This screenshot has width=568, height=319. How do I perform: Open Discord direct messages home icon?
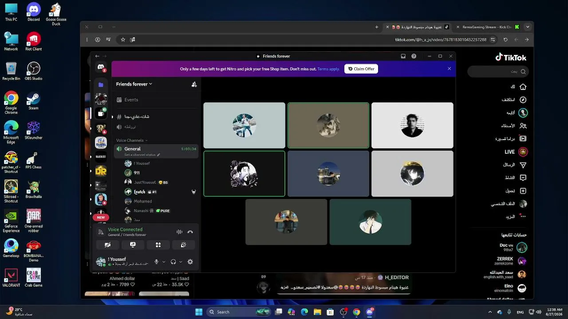101,67
